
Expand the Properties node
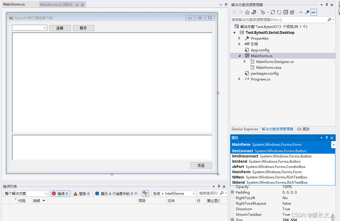[240, 38]
